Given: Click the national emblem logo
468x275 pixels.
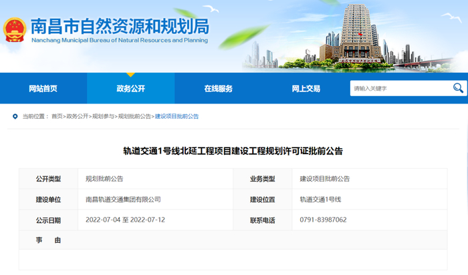Looking at the screenshot, I should pyautogui.click(x=15, y=30).
